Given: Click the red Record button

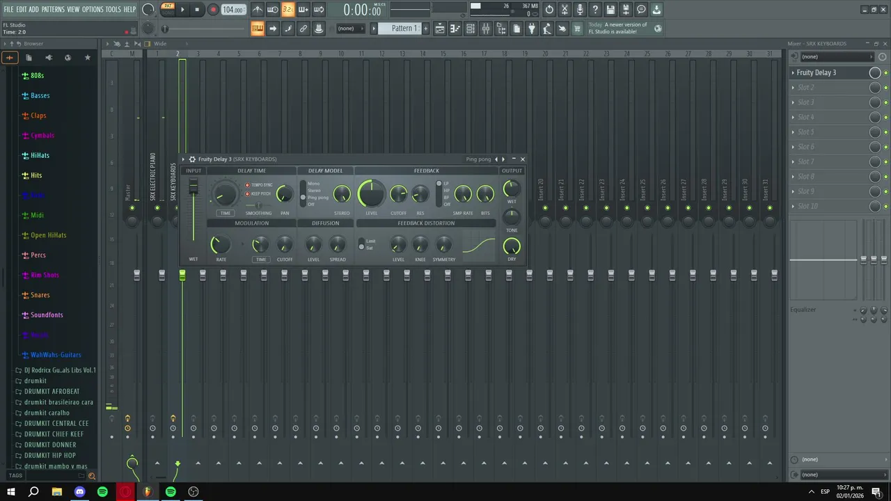Looking at the screenshot, I should point(213,10).
